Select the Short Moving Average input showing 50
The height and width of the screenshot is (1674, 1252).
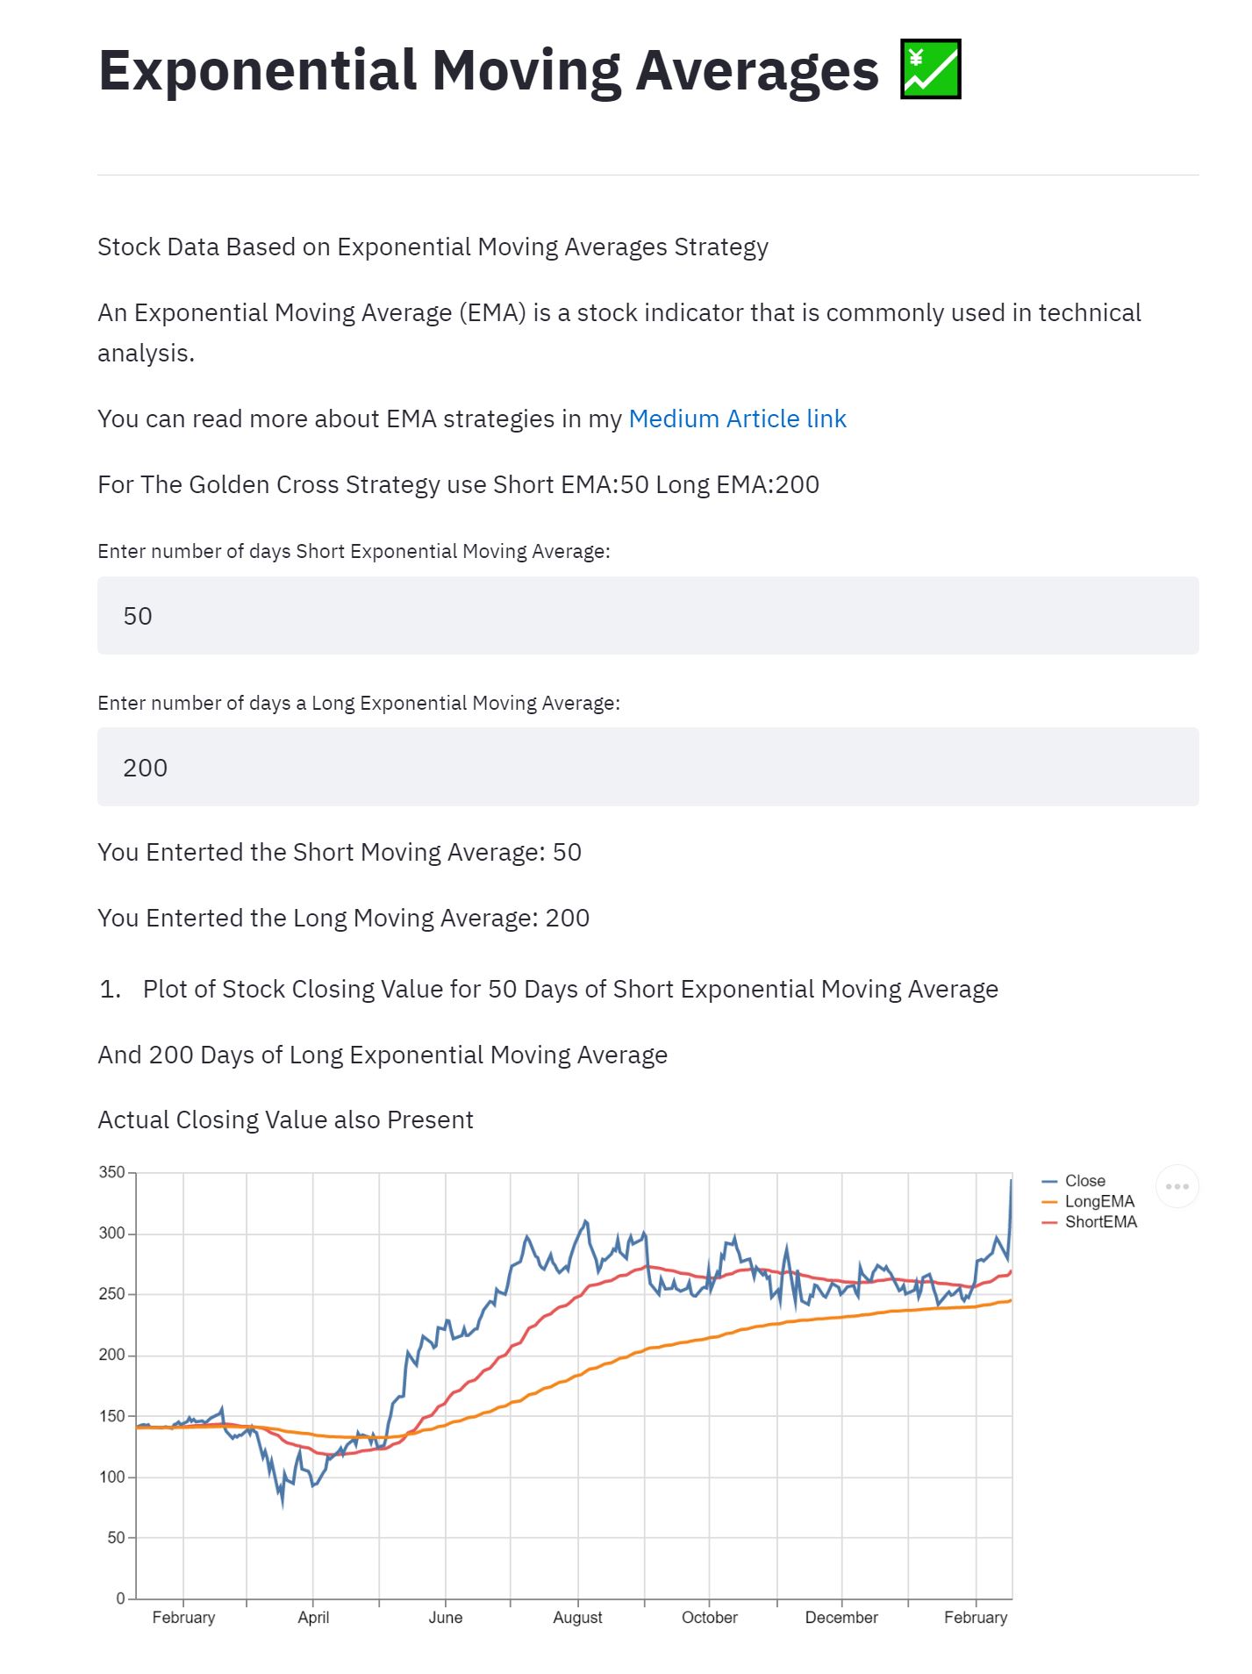pyautogui.click(x=649, y=614)
